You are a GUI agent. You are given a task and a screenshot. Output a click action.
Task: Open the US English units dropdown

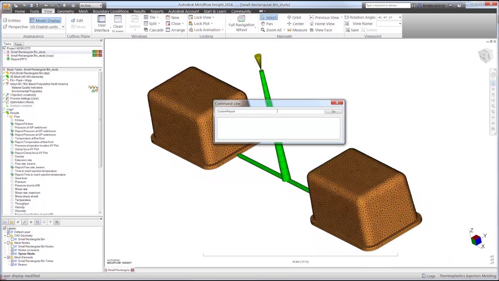click(47, 27)
